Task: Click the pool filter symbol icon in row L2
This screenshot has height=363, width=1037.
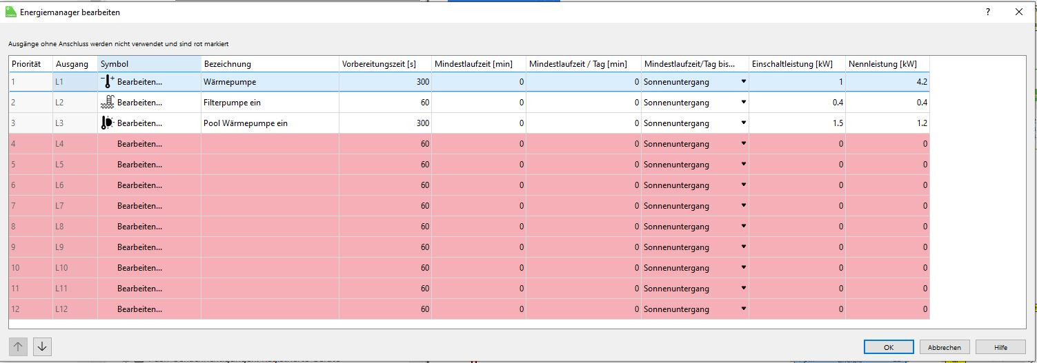Action: 108,102
